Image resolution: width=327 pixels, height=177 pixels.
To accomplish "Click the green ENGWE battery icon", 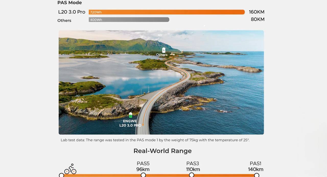I will point(131,115).
